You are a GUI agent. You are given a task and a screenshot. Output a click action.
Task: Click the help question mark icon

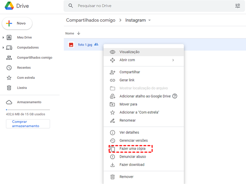pyautogui.click(x=175, y=96)
